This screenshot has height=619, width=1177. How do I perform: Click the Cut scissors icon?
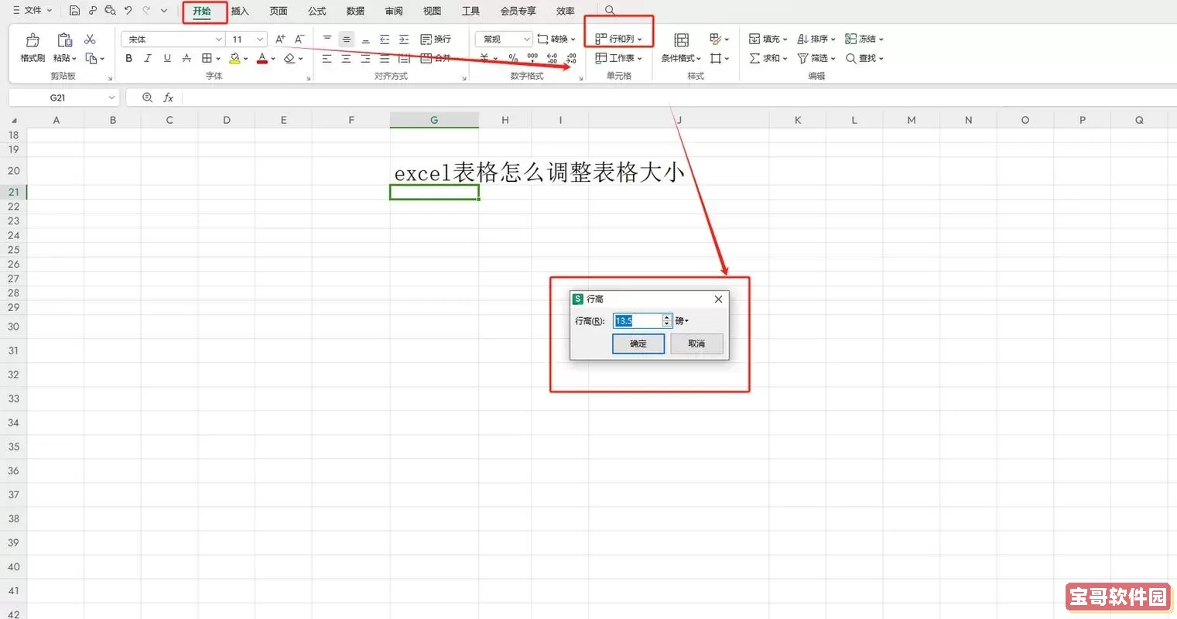(x=90, y=39)
